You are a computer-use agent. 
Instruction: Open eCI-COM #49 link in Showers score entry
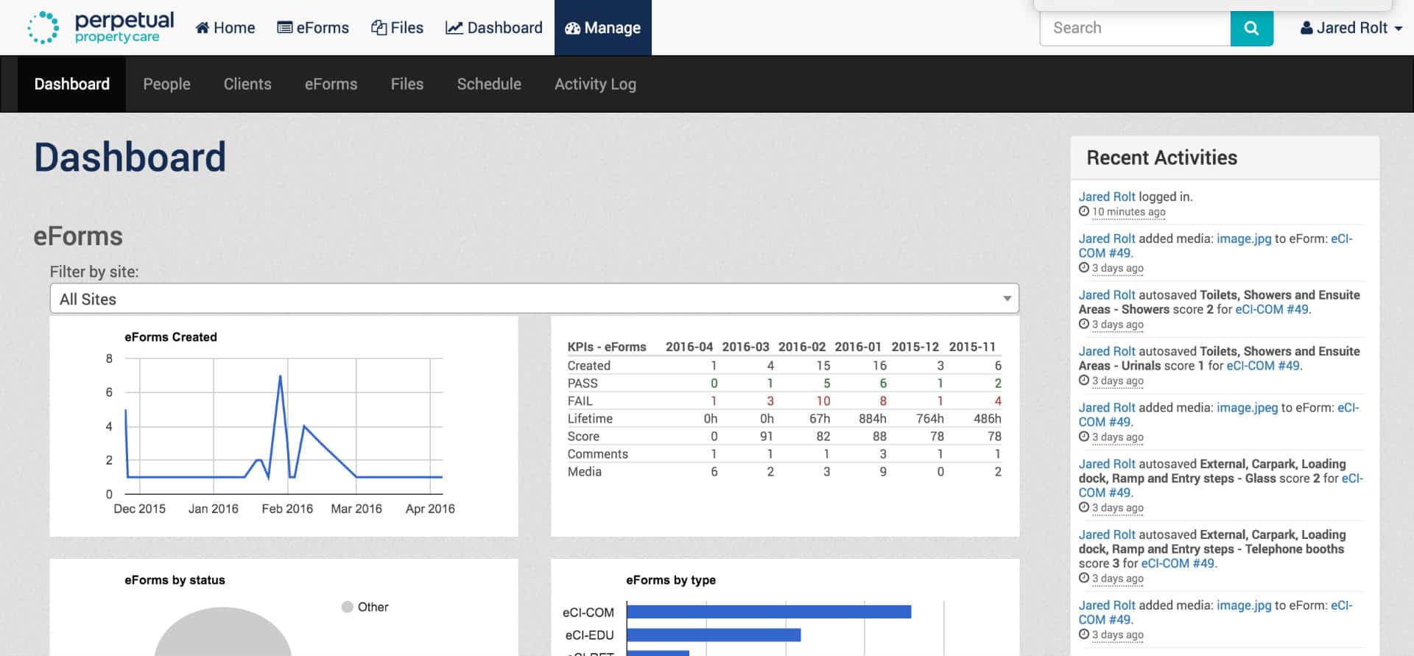[x=1272, y=309]
